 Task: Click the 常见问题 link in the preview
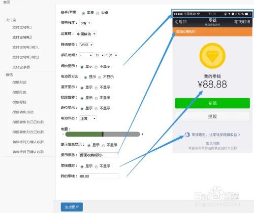212,144
